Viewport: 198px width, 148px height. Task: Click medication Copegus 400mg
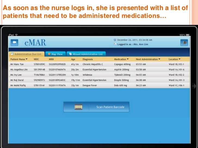tap(122, 64)
